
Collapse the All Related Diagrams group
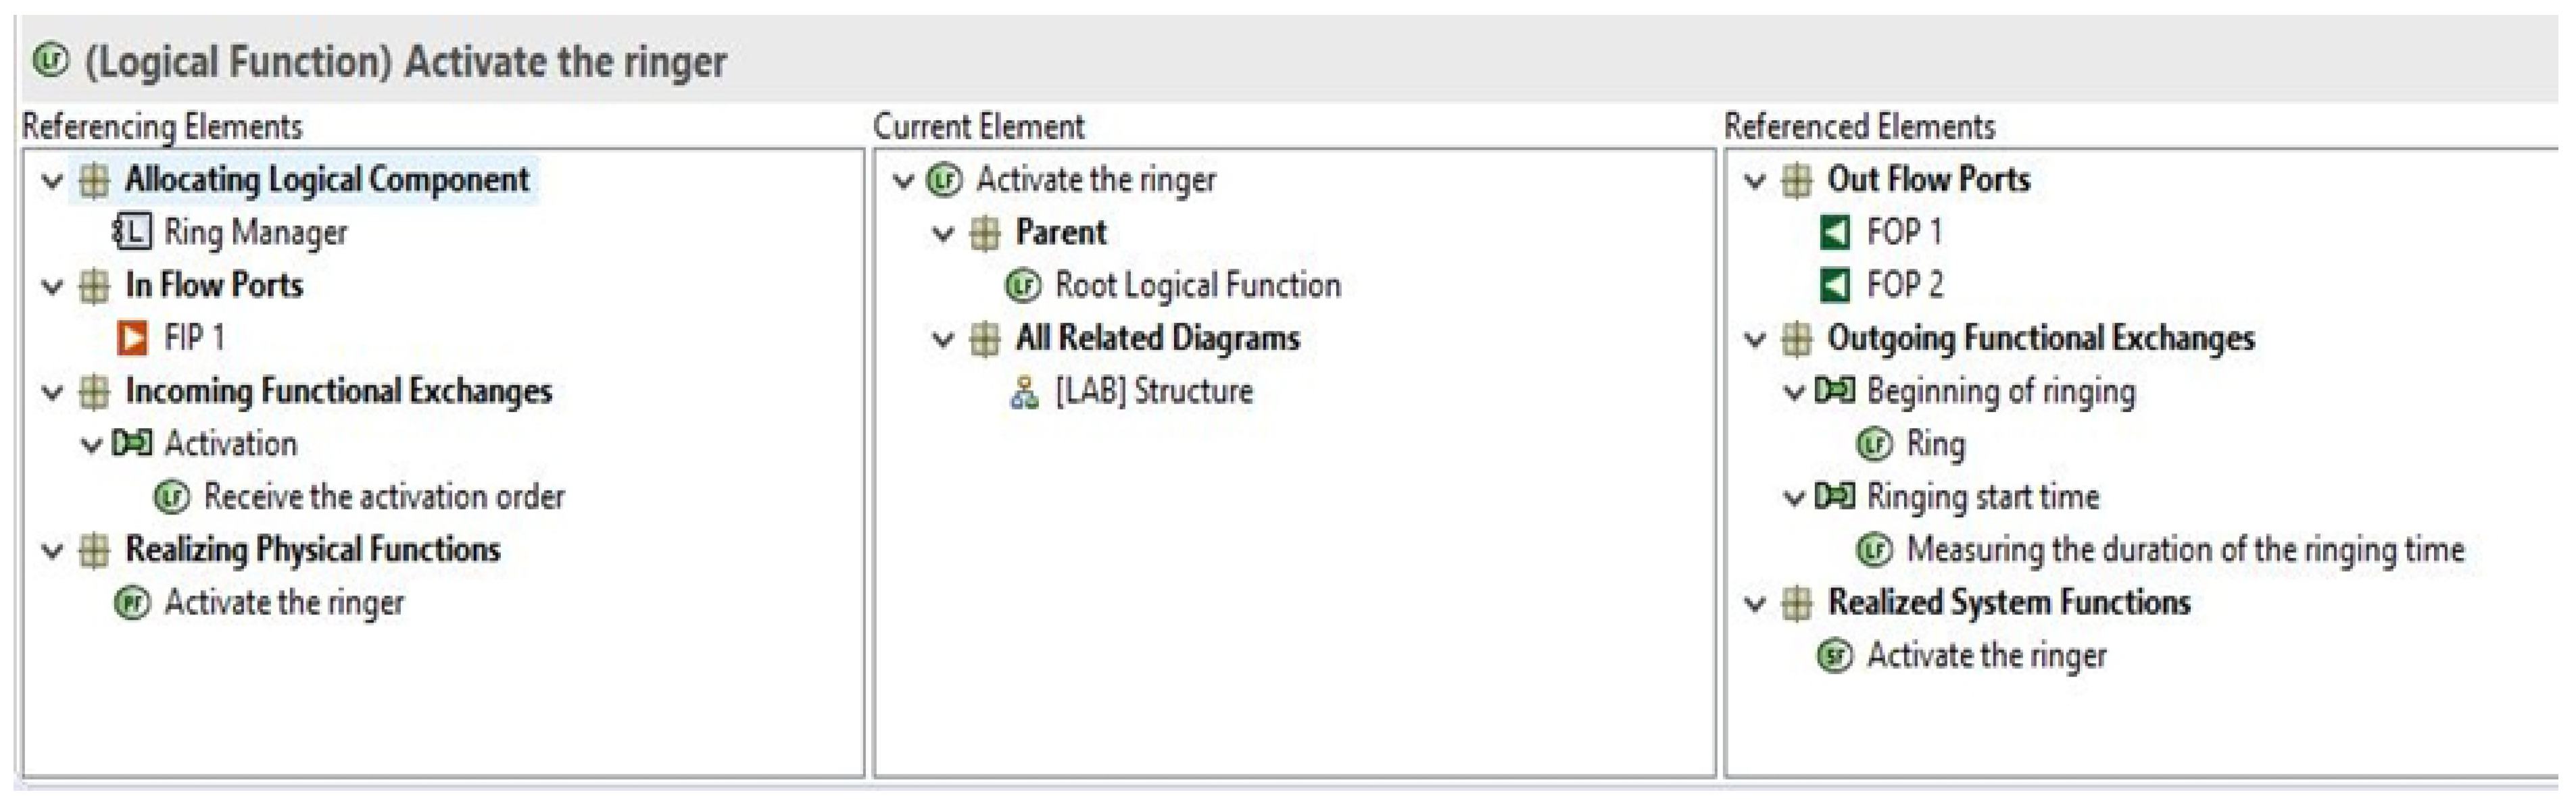coord(942,340)
